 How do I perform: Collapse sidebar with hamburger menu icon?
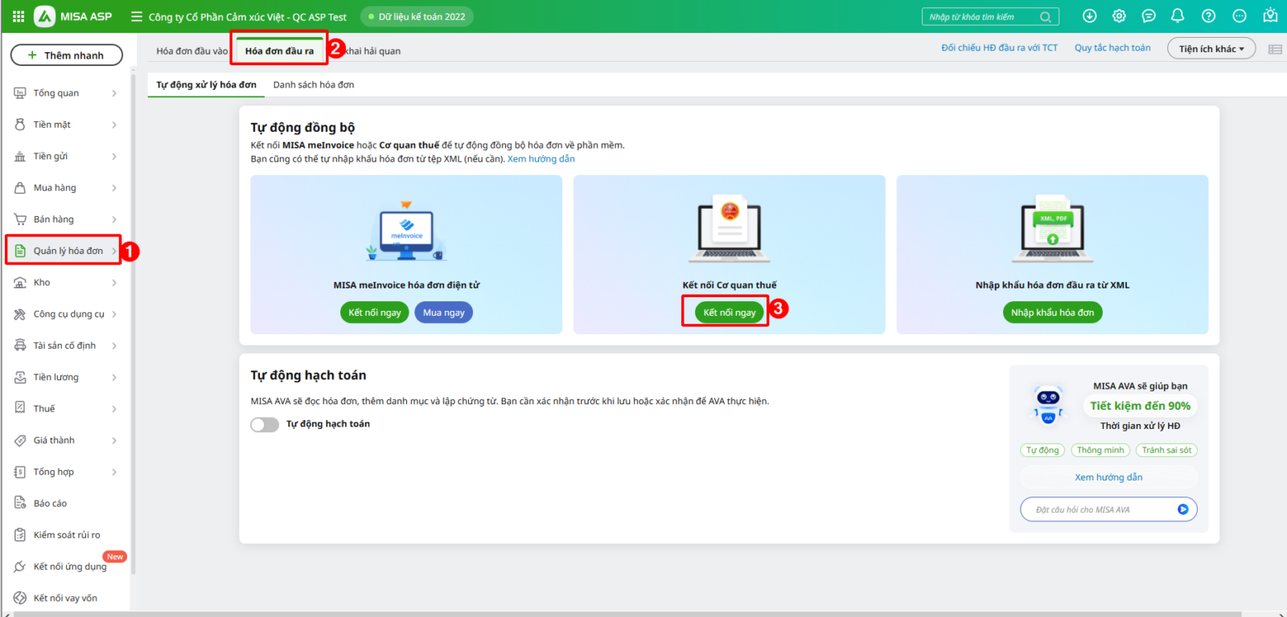137,17
